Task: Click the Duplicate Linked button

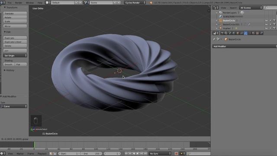Action: click(x=15, y=42)
